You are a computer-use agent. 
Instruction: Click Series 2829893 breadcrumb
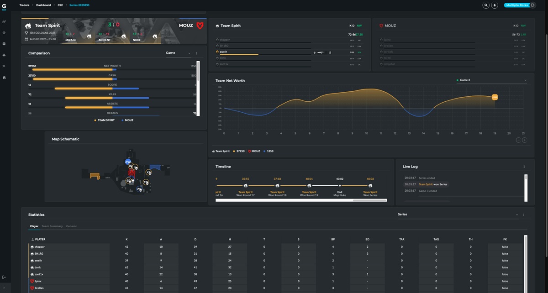coord(79,5)
